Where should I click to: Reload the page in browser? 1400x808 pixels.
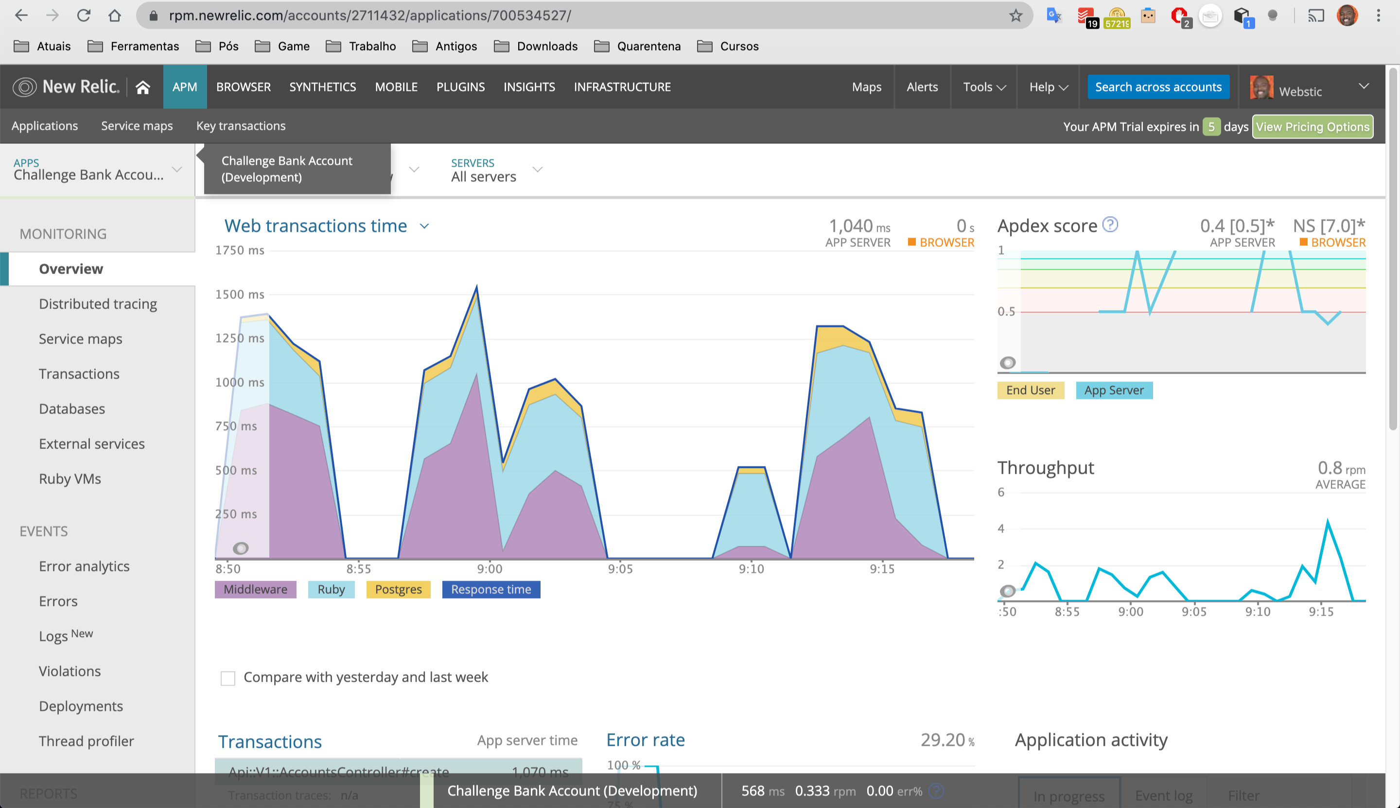click(84, 16)
